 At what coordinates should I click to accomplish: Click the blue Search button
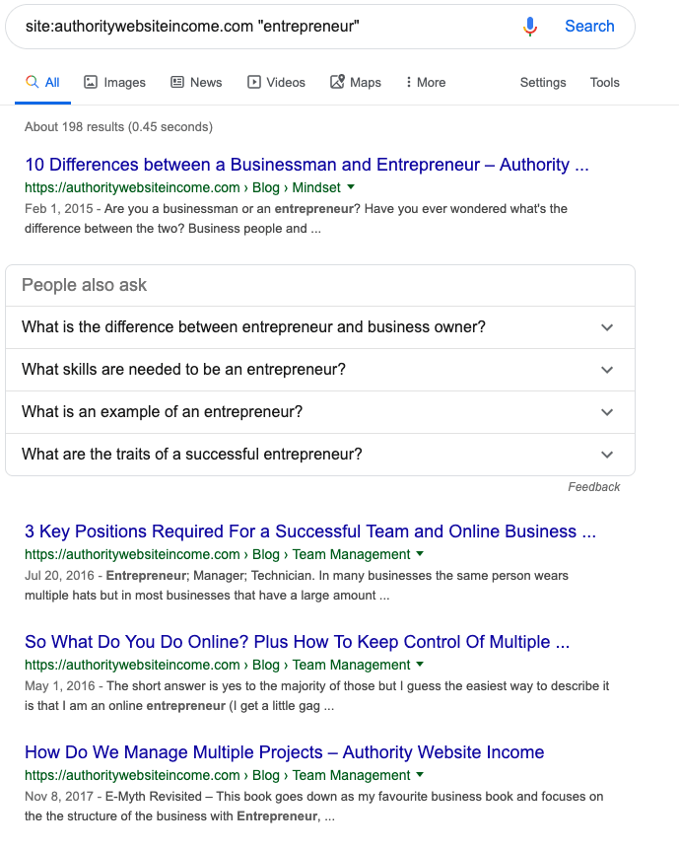pos(589,26)
